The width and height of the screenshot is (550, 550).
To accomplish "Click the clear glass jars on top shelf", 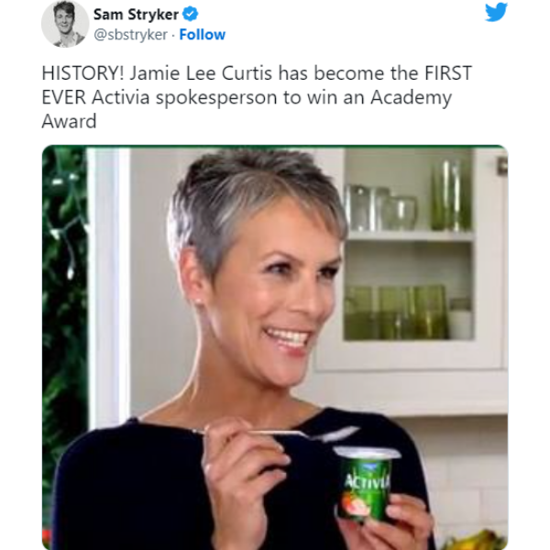I will [x=381, y=207].
